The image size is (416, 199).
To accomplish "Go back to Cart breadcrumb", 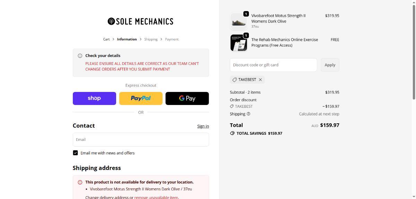I will click(106, 39).
